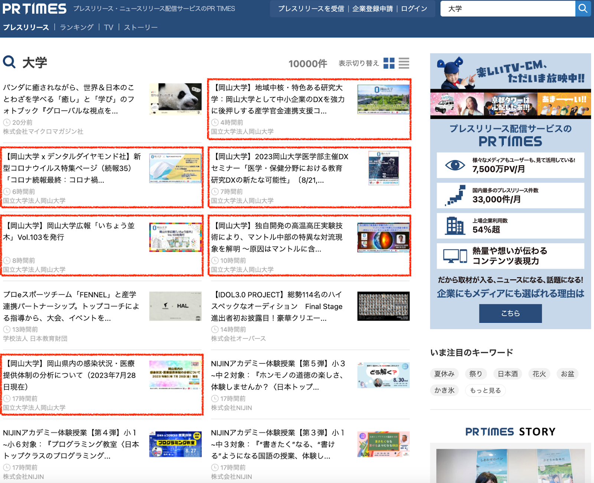This screenshot has width=594, height=483.
Task: Open the デンタルダイヤモンド社 corona article
Action: pos(72,168)
